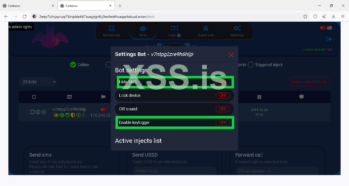
Task: Select the Online radio button
Action: (x=73, y=65)
